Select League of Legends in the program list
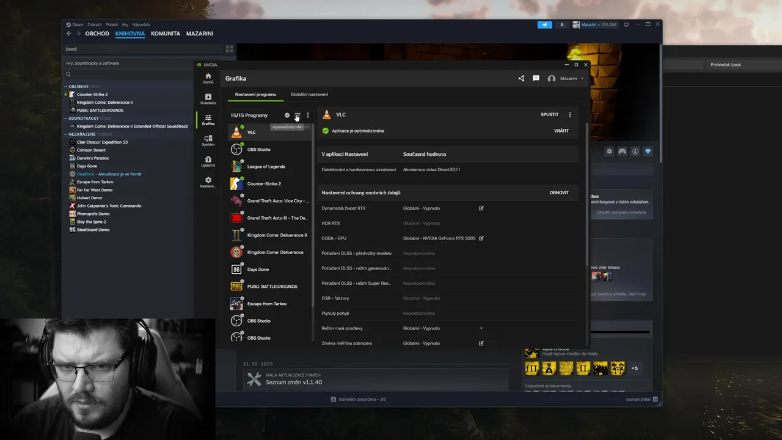This screenshot has height=440, width=782. (x=270, y=166)
